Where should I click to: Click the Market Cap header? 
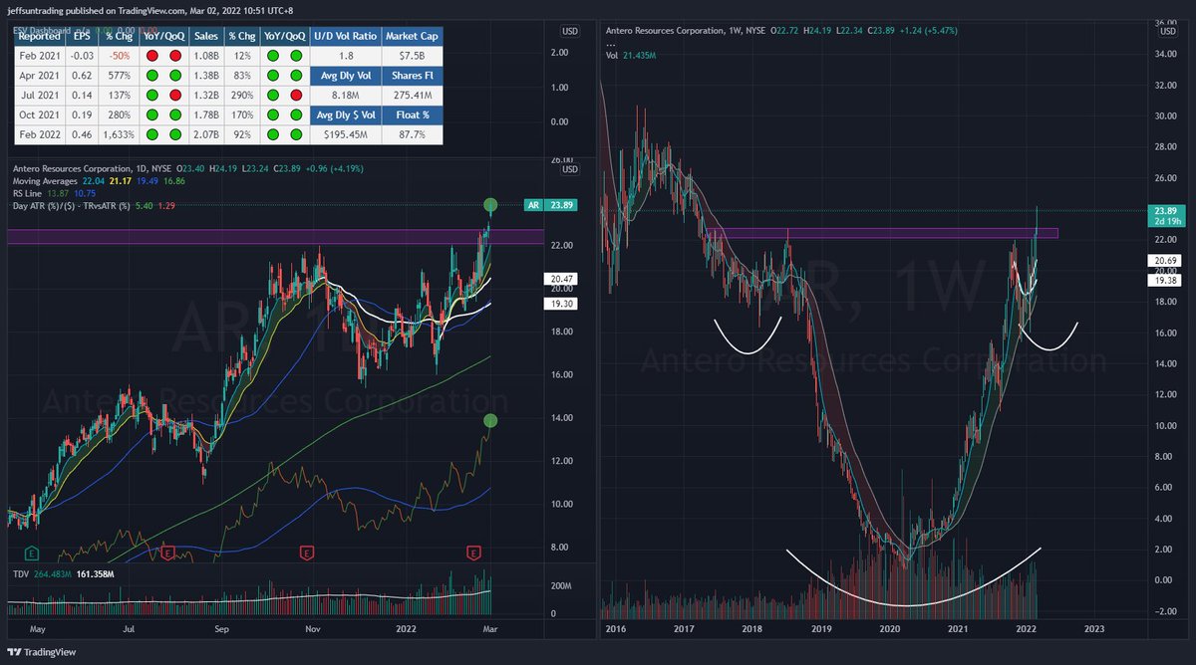(411, 35)
